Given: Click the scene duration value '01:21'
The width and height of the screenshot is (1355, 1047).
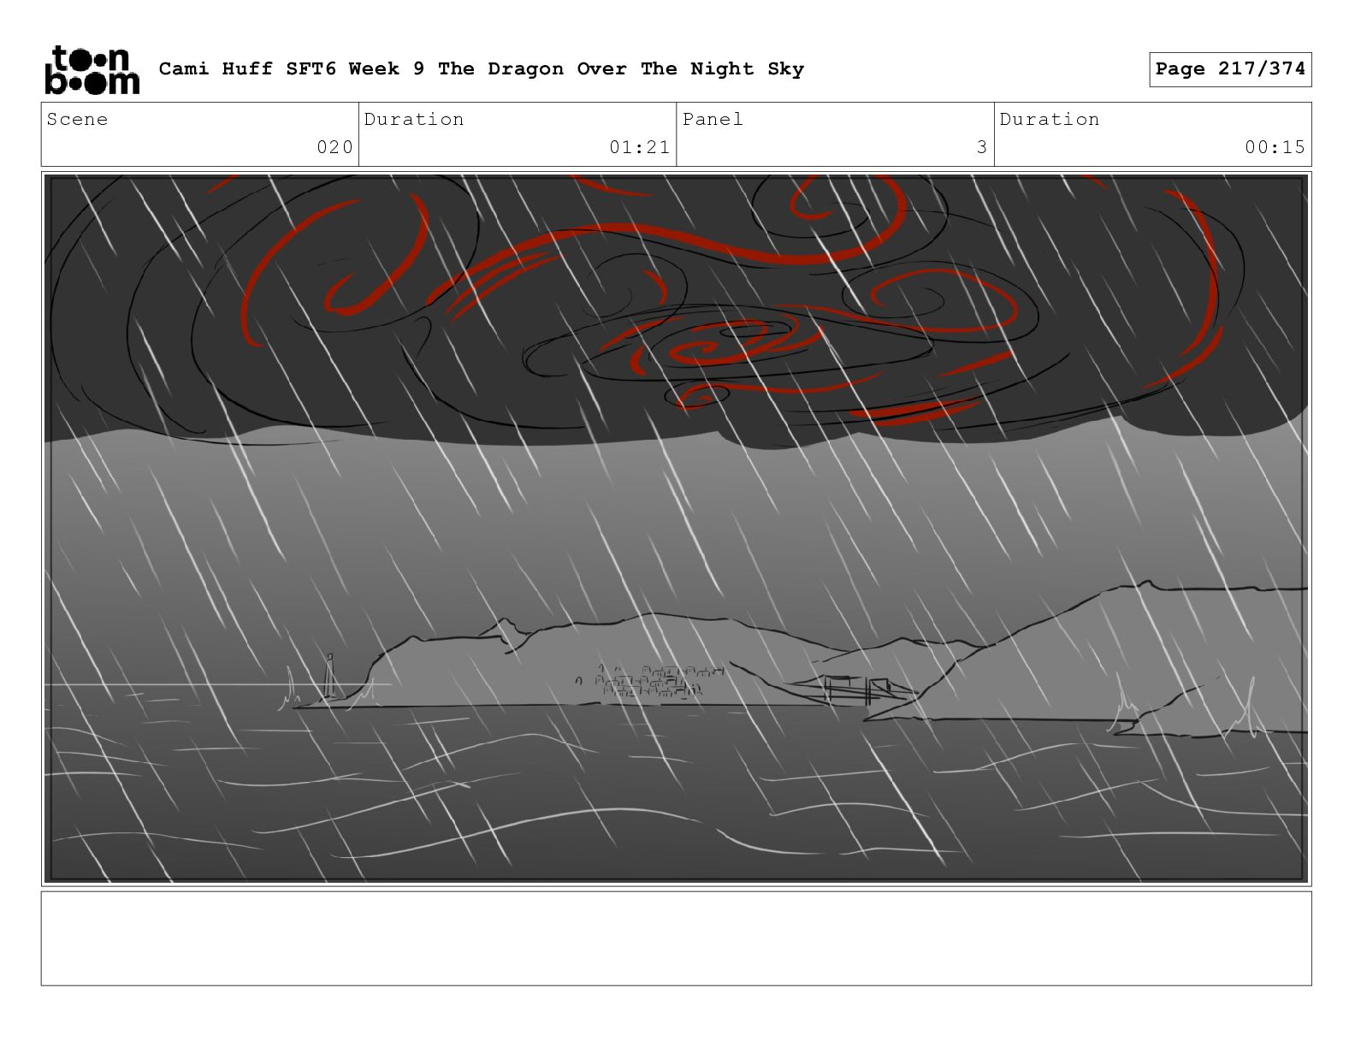Looking at the screenshot, I should 640,147.
